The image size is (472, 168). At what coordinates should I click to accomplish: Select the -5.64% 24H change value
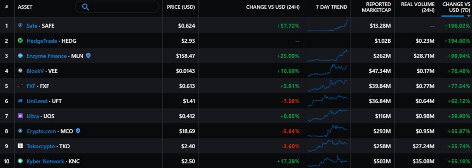point(290,131)
